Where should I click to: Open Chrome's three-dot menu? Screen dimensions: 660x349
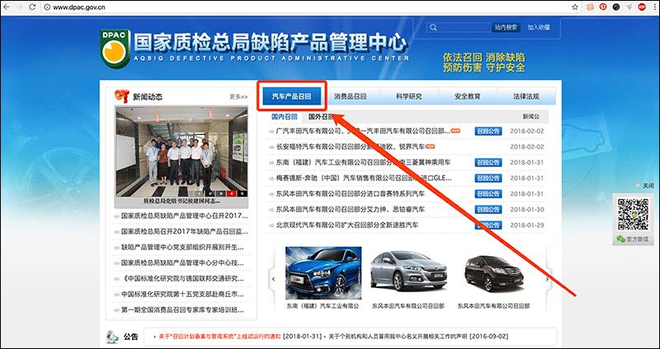point(654,7)
